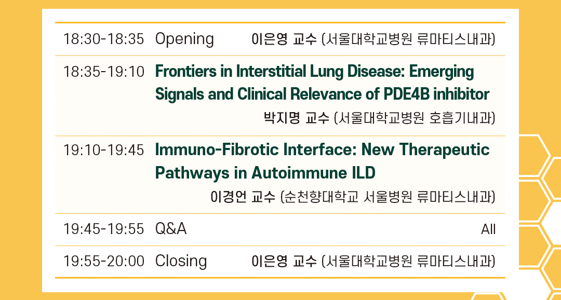Image resolution: width=561 pixels, height=300 pixels.
Task: Click the 서울대학교병원 호흡기내과 affiliation text
Action: [415, 118]
